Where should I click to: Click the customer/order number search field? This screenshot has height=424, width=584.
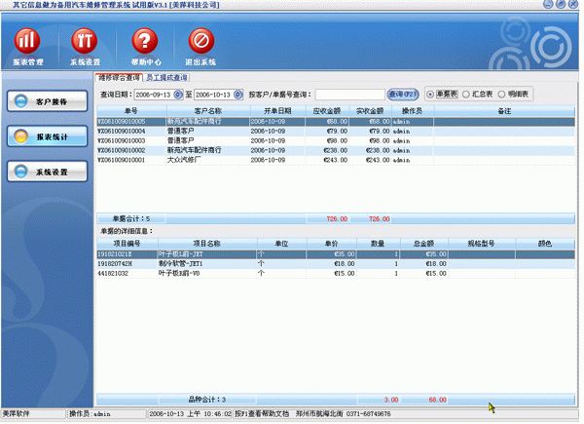click(349, 95)
